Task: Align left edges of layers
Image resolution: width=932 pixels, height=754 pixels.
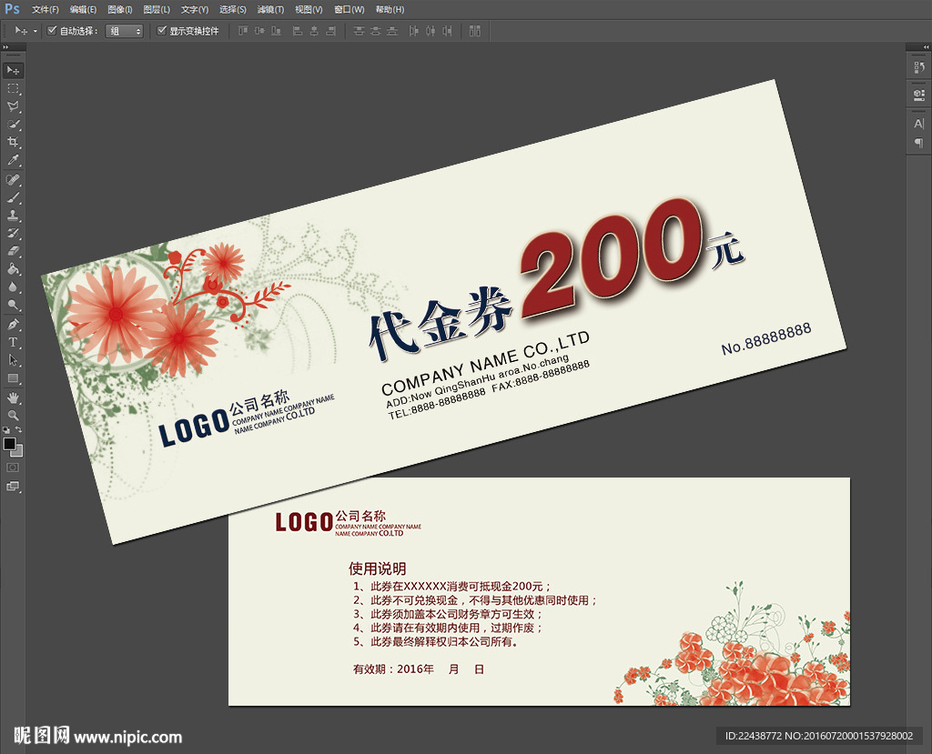Action: (x=298, y=31)
